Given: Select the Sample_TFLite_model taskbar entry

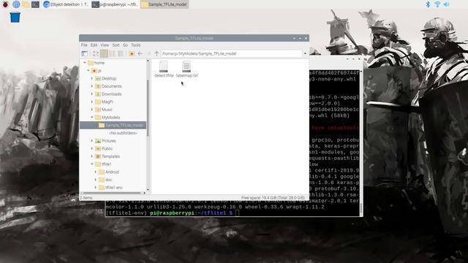Looking at the screenshot, I should click(x=164, y=4).
